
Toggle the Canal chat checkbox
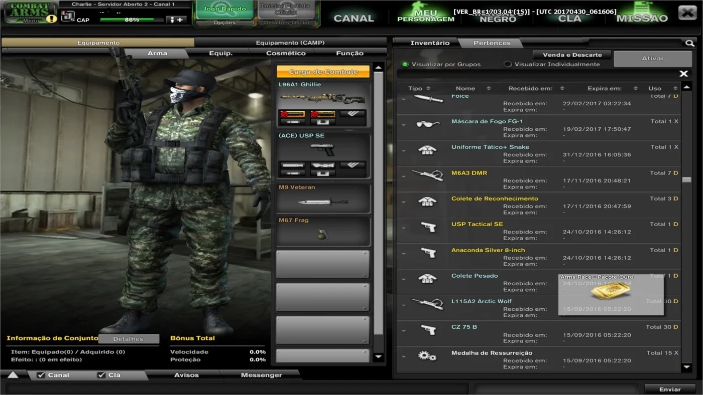point(41,375)
